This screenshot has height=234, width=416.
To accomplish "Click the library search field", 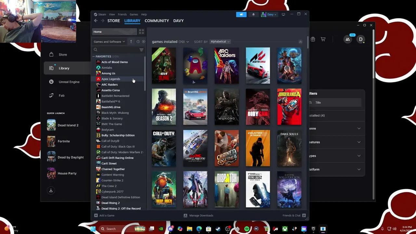I will (x=115, y=50).
